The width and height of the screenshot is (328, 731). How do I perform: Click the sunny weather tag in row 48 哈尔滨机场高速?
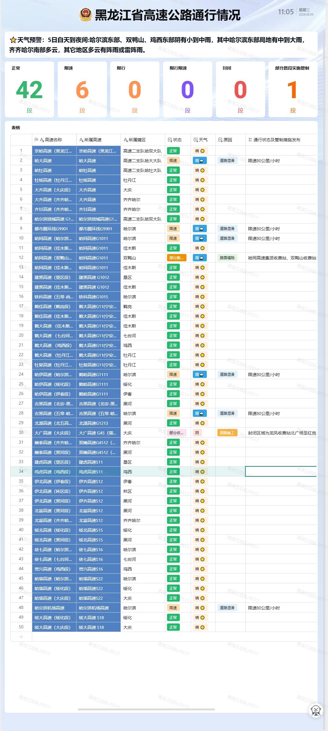click(200, 608)
